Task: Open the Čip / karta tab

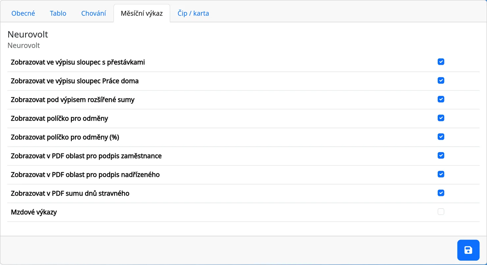Action: pyautogui.click(x=193, y=14)
